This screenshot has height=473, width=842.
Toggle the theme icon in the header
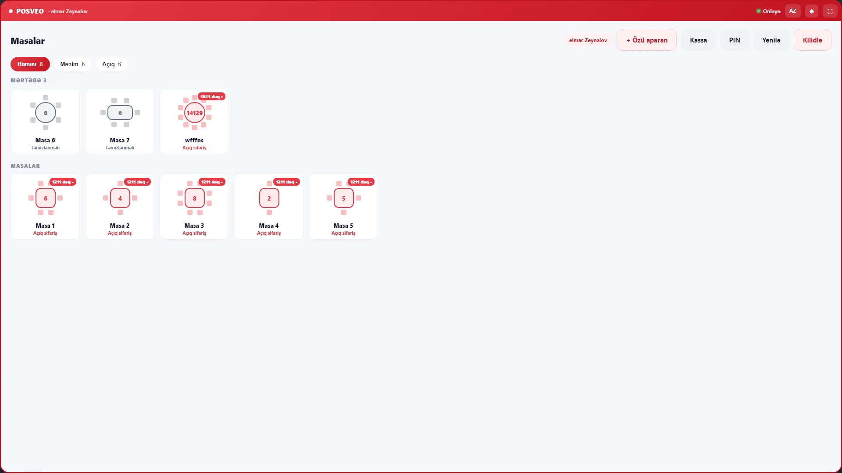[x=811, y=11]
